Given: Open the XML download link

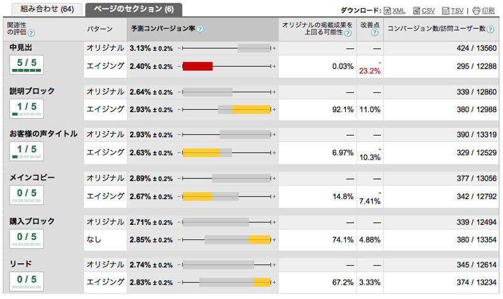Looking at the screenshot, I should point(399,11).
